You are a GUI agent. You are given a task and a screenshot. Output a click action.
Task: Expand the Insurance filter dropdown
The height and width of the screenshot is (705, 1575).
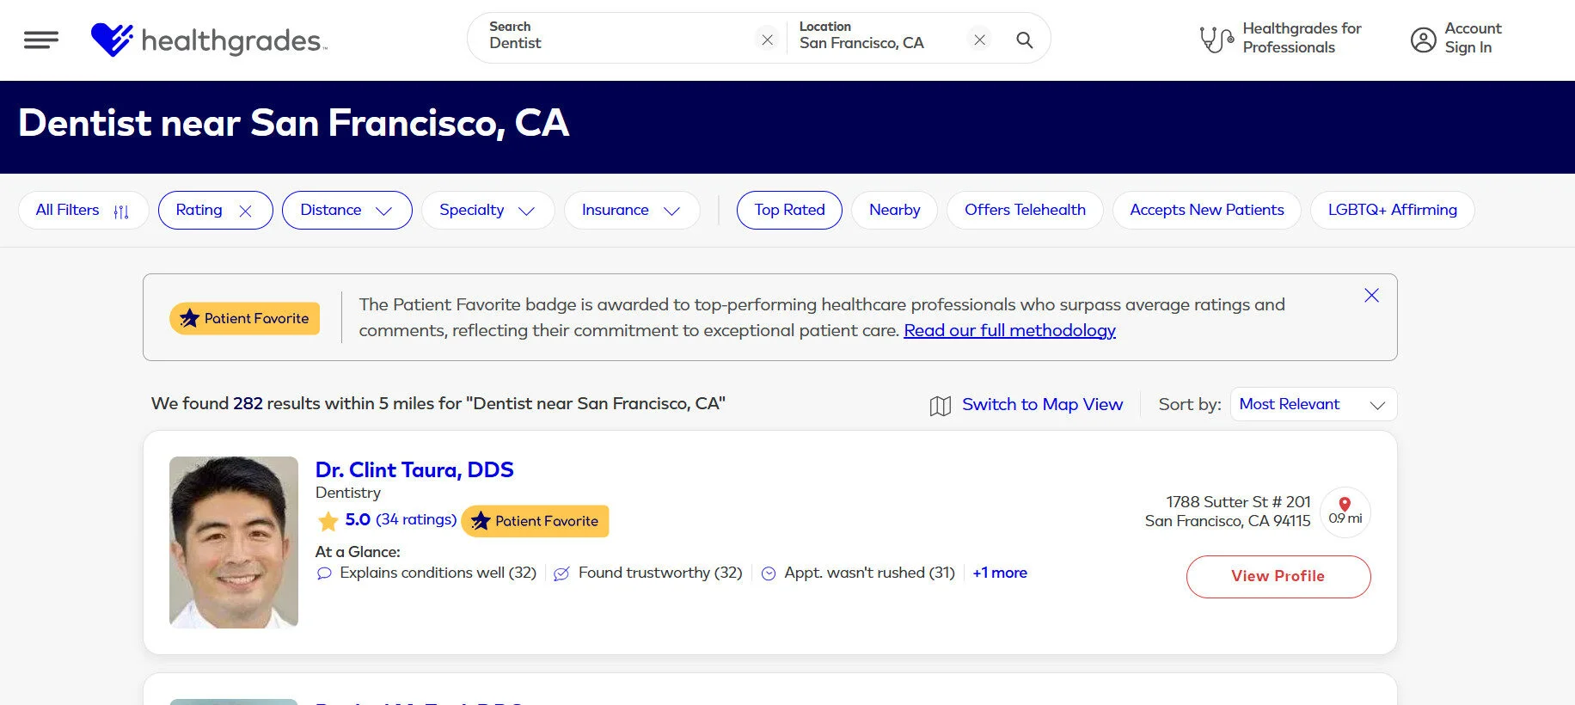[x=632, y=210]
